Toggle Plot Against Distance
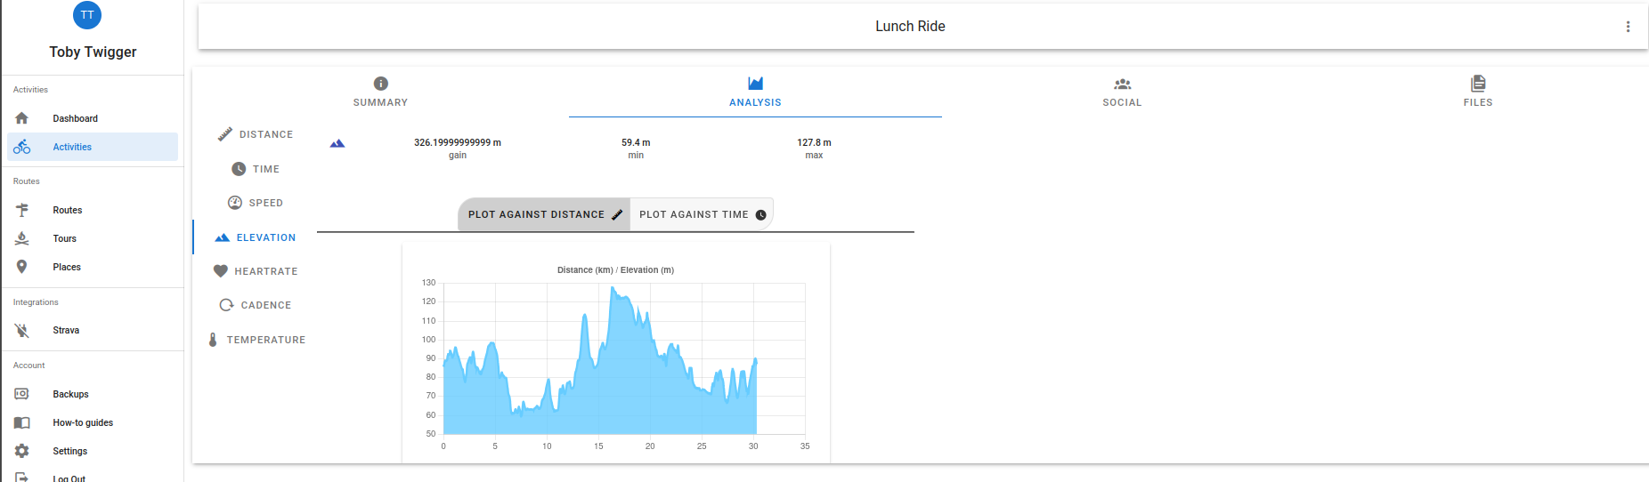The width and height of the screenshot is (1649, 482). click(x=544, y=214)
